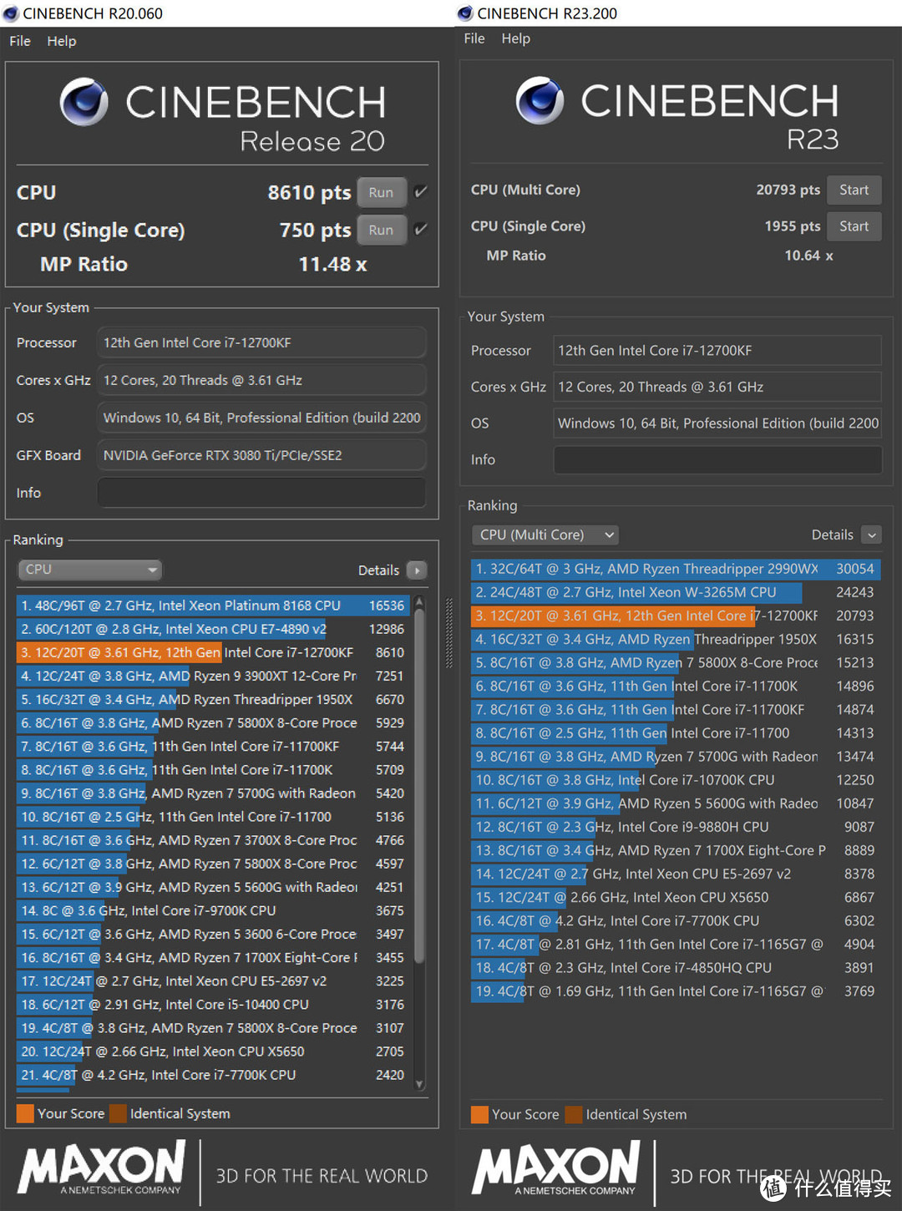Click the scroll down arrow in R20 ranking
The height and width of the screenshot is (1211, 902).
(419, 1084)
